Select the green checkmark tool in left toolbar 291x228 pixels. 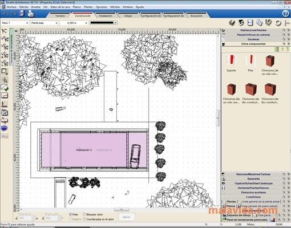[5, 88]
